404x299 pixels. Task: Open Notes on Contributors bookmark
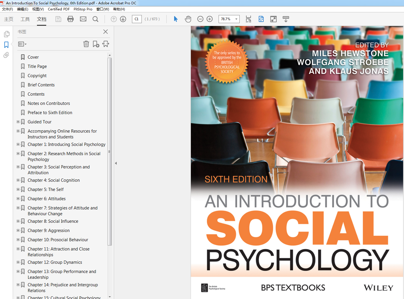[x=49, y=103]
